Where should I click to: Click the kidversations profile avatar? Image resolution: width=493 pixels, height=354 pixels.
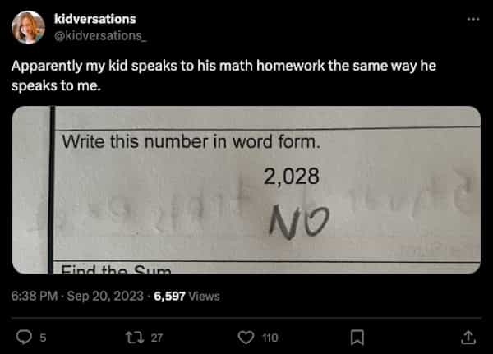pyautogui.click(x=28, y=27)
